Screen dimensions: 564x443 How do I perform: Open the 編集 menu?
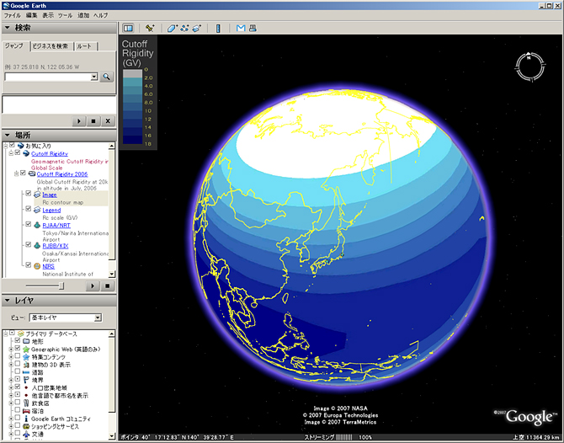(x=32, y=15)
